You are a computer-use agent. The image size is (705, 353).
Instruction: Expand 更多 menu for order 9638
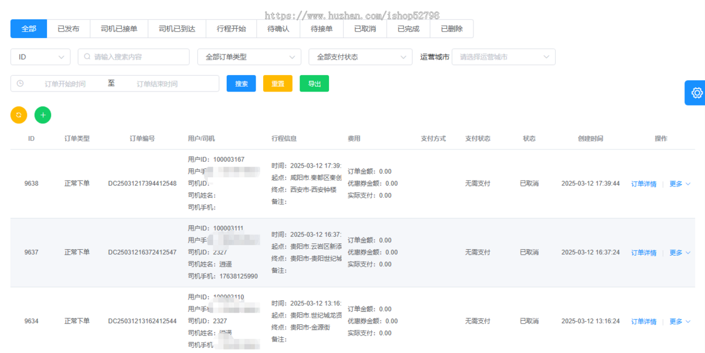point(680,184)
